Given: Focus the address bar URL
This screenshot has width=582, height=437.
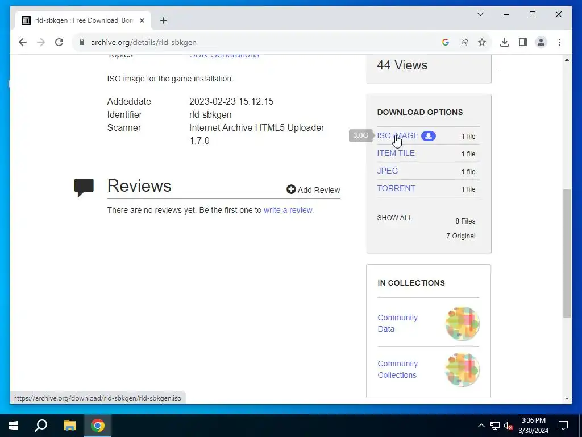Looking at the screenshot, I should (x=144, y=42).
